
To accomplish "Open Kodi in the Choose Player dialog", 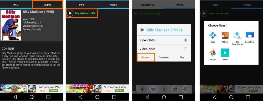I will 213,35.
